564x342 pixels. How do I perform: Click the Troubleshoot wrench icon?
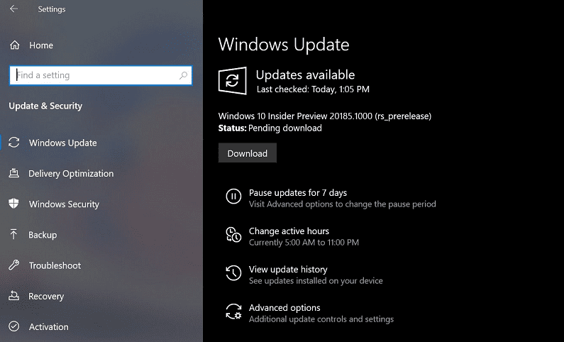(x=14, y=265)
